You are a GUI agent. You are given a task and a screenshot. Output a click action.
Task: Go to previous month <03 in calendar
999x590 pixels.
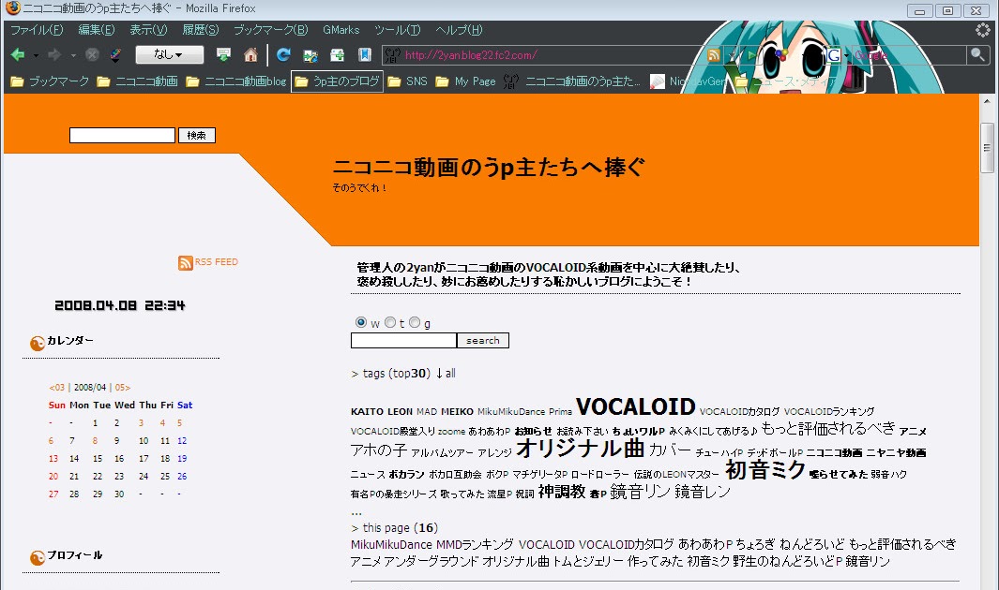point(56,387)
